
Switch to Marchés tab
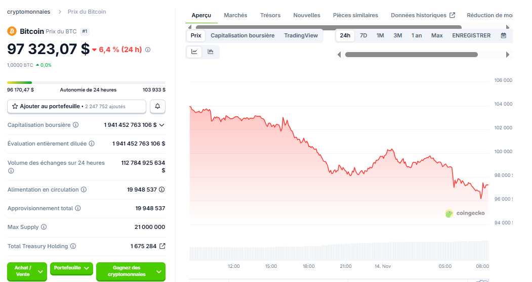(235, 15)
